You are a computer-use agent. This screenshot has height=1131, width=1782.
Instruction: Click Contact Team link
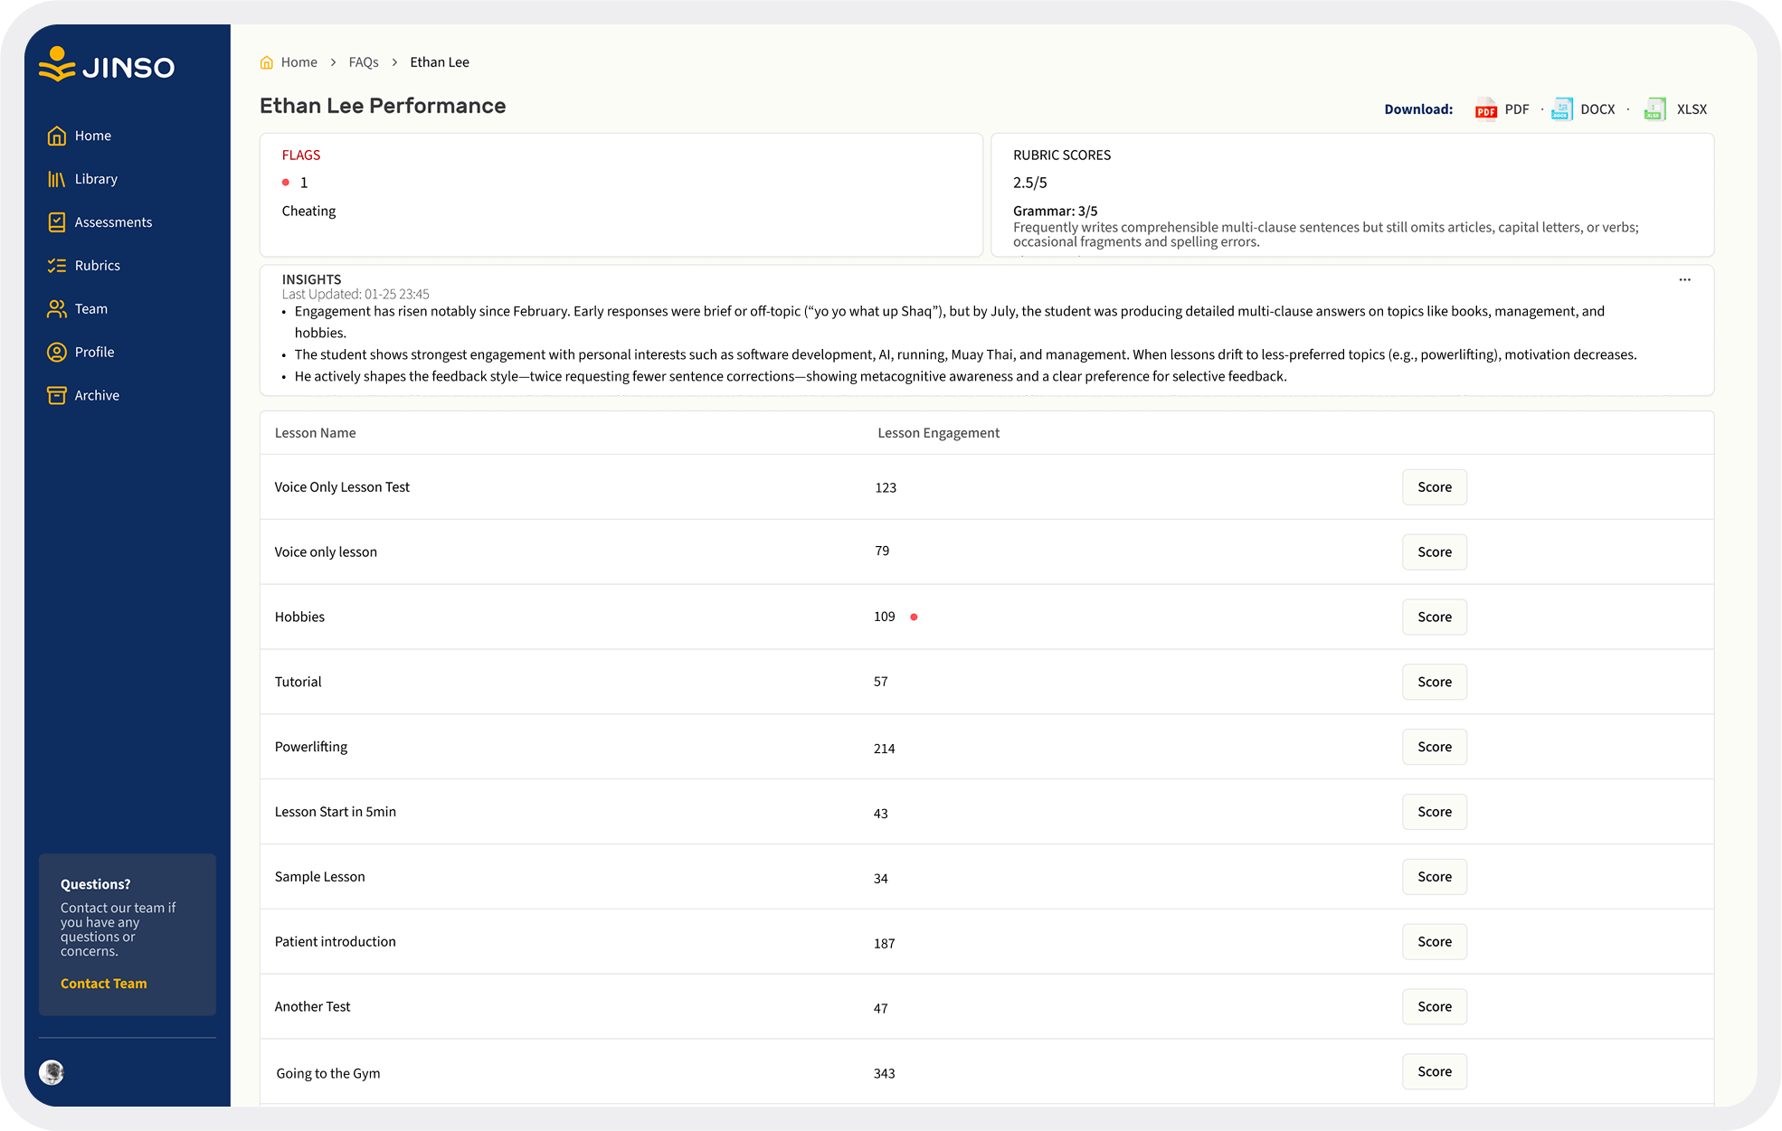click(x=103, y=984)
